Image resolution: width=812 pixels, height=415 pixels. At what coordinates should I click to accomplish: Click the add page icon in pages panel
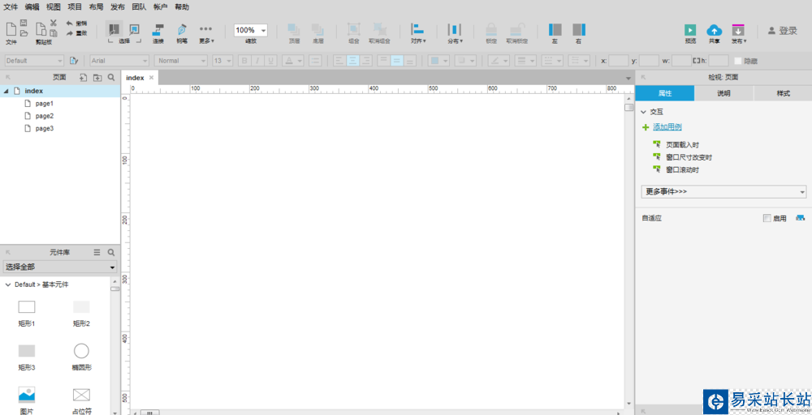coord(83,78)
